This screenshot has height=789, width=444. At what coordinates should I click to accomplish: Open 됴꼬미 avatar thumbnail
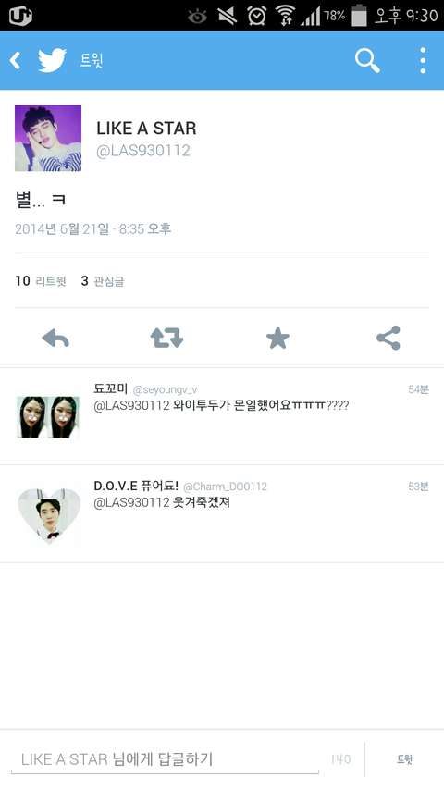click(x=48, y=416)
